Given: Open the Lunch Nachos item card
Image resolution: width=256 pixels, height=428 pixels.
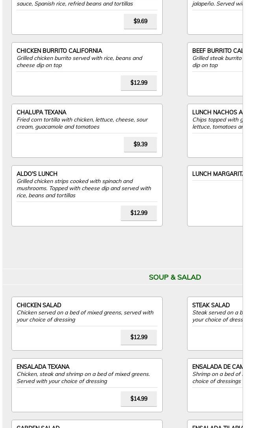Looking at the screenshot, I should [215, 131].
